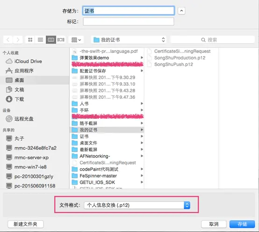
Task: Open the AFNetoorking- folder
Action: tap(107, 156)
